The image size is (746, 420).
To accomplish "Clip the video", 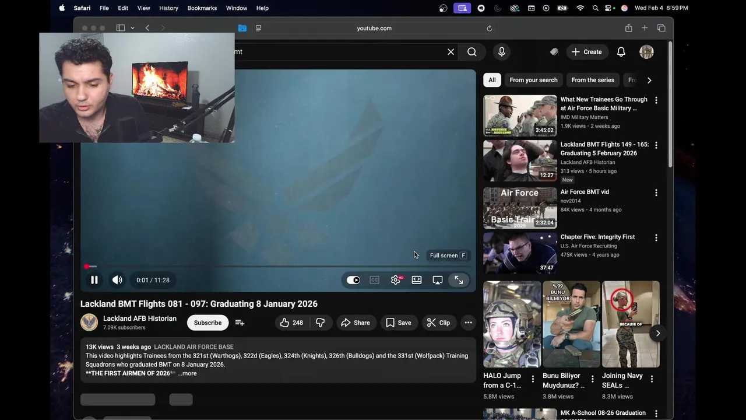I will tap(438, 323).
